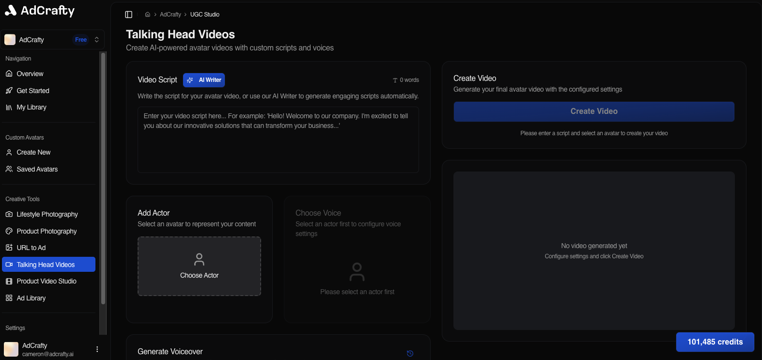The height and width of the screenshot is (360, 762).
Task: Click the Settings section label
Action: [x=15, y=328]
